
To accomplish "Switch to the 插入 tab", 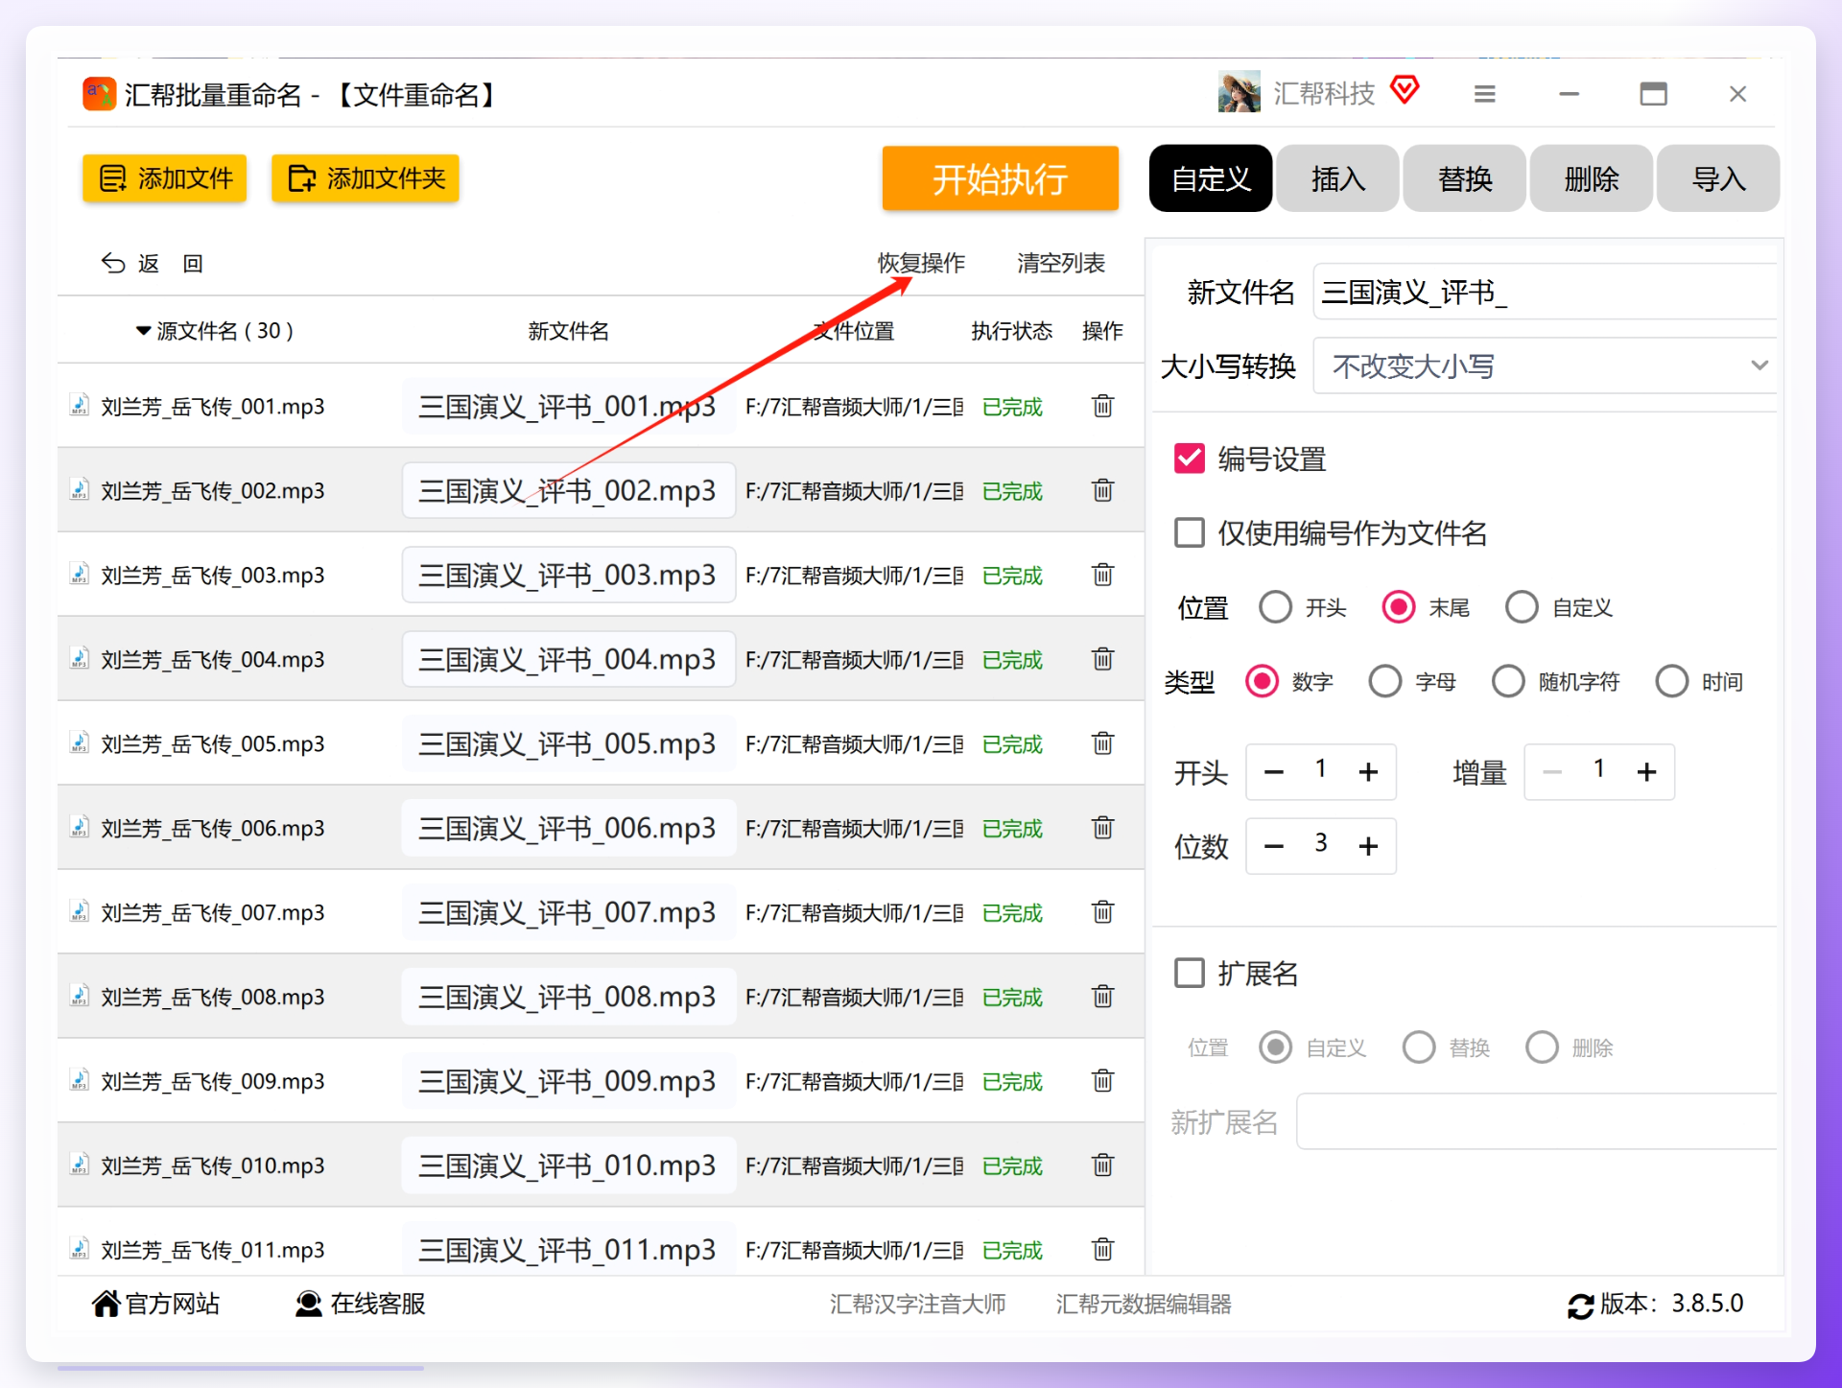I will click(x=1337, y=178).
